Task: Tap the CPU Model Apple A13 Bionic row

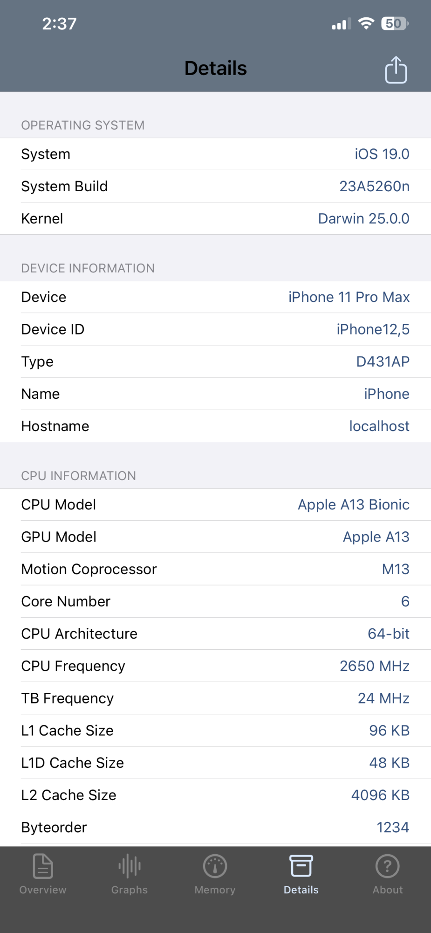Action: (x=215, y=505)
